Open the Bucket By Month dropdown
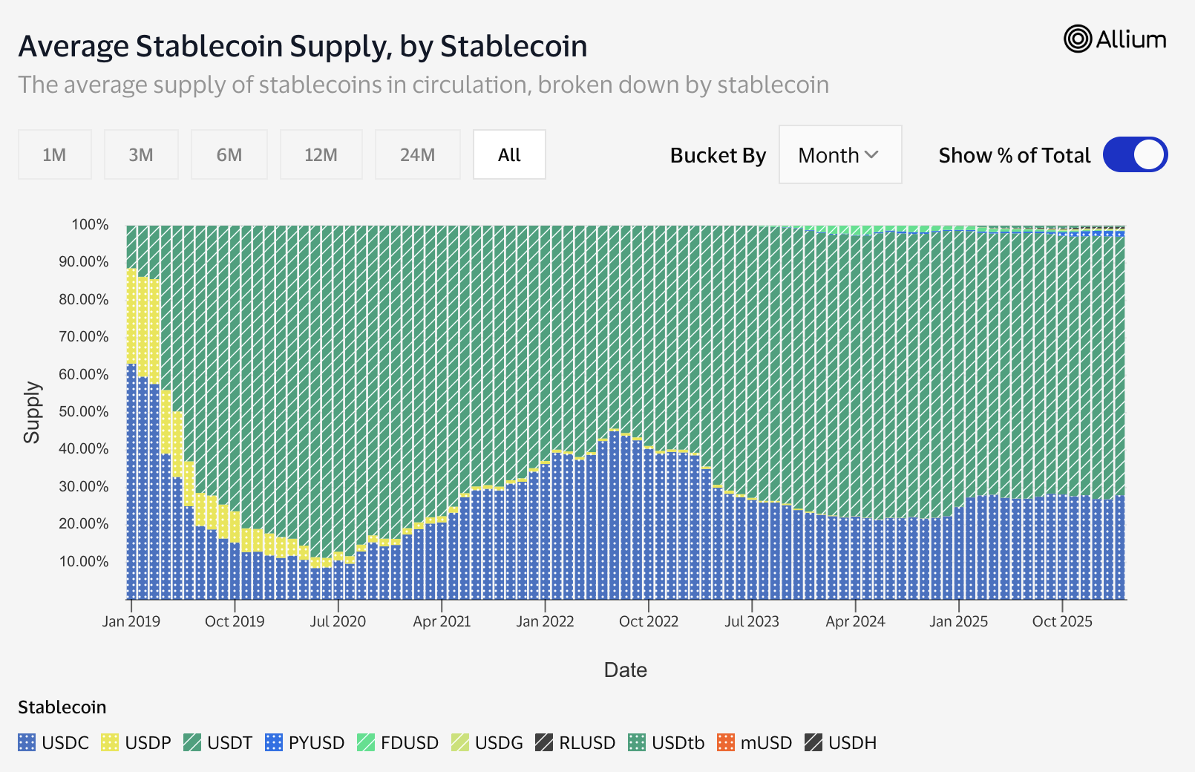 (839, 154)
